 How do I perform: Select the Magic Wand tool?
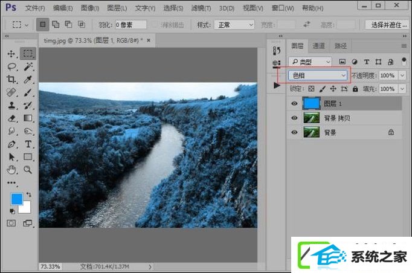click(28, 66)
